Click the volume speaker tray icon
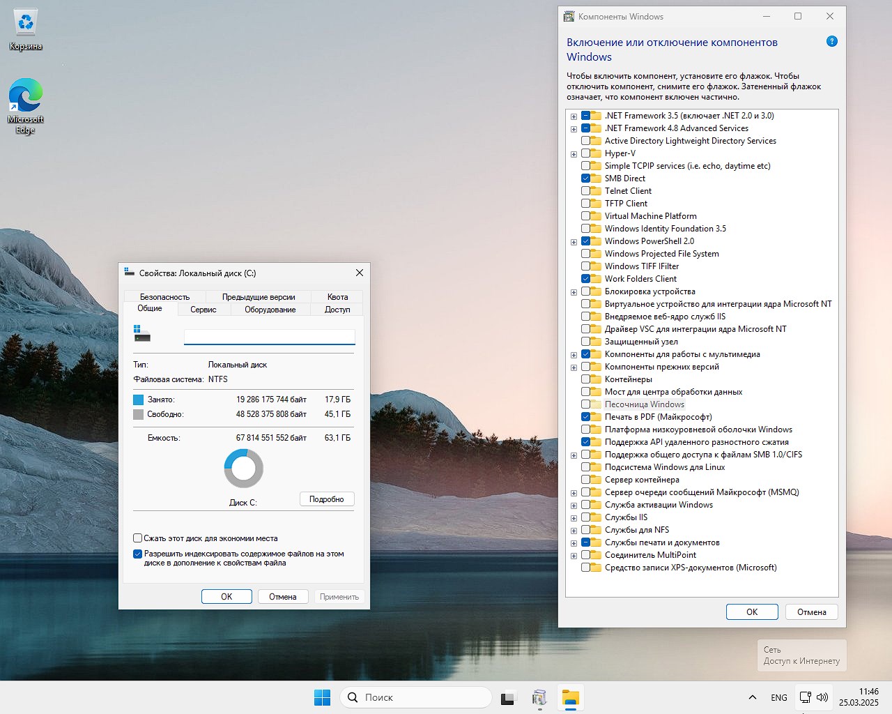Screen dimensions: 892x714 [822, 697]
